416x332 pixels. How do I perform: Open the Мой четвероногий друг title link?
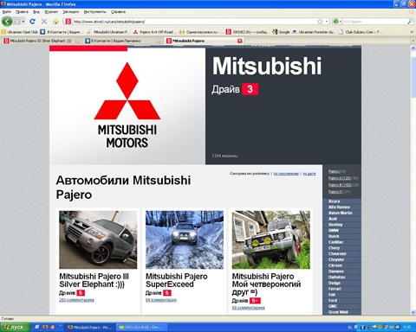(x=266, y=284)
